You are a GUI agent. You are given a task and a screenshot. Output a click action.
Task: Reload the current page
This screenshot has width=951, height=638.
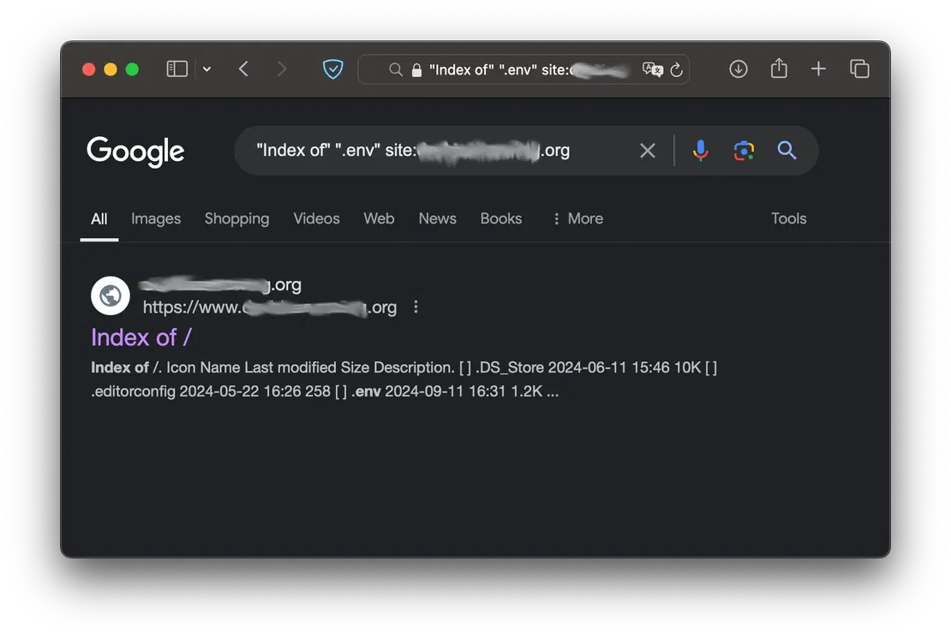pyautogui.click(x=677, y=69)
